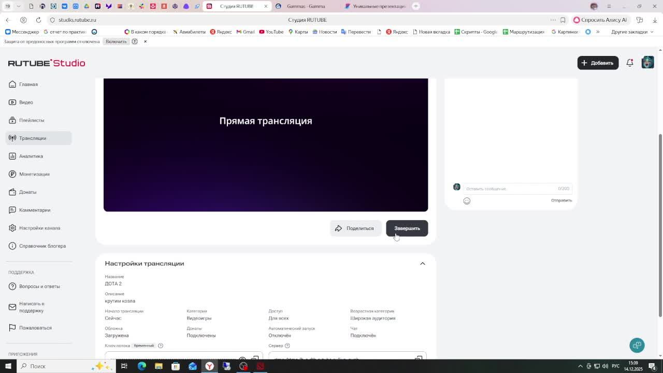Open Мессенджер bookmark
Screen dimensions: 663x373
click(22, 32)
